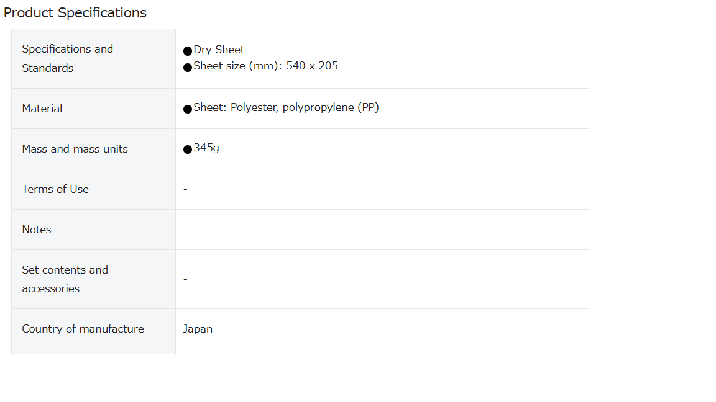Click the dash value beside Terms of Use
The width and height of the screenshot is (716, 402).
coord(185,189)
